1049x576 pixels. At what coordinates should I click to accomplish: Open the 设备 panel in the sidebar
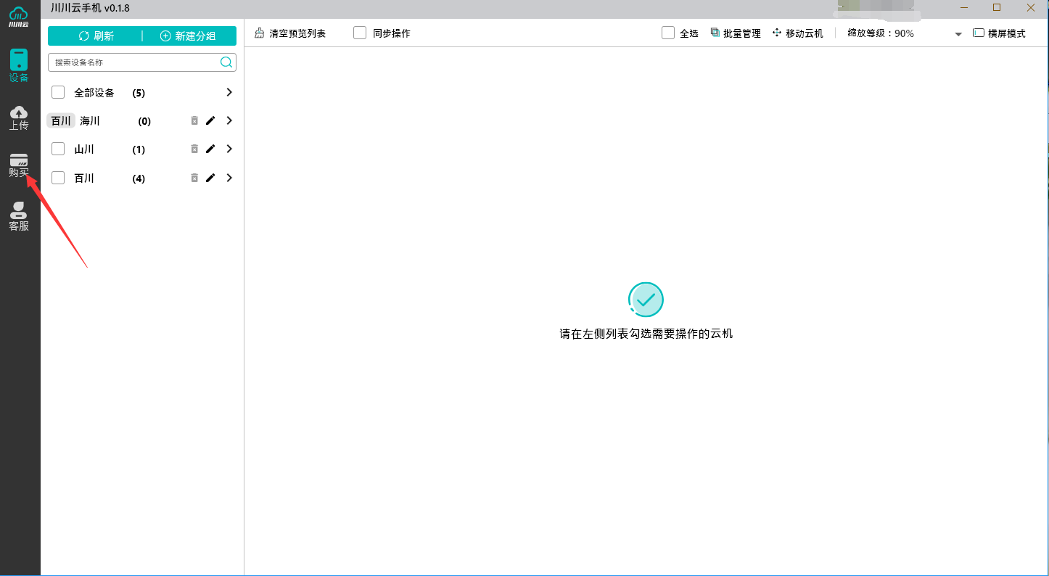tap(18, 65)
